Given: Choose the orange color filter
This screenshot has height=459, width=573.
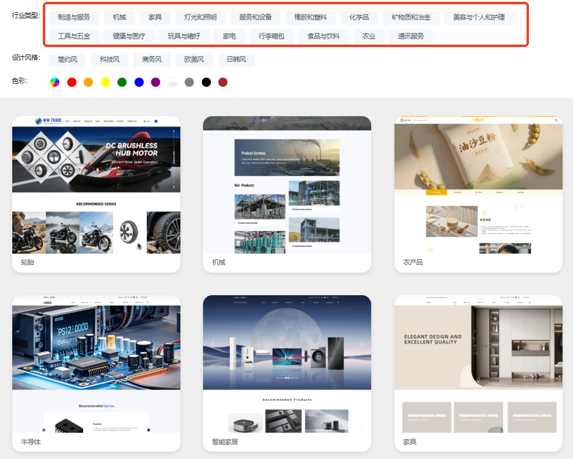Looking at the screenshot, I should coord(88,82).
